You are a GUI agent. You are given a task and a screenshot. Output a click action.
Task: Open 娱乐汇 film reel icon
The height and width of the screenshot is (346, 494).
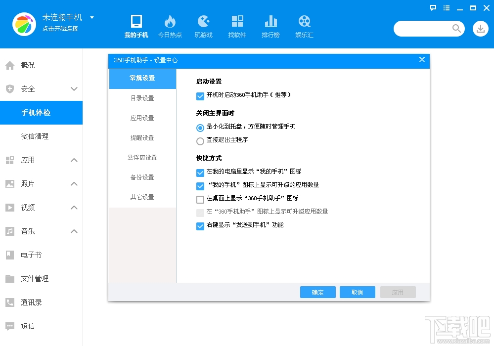click(x=304, y=21)
